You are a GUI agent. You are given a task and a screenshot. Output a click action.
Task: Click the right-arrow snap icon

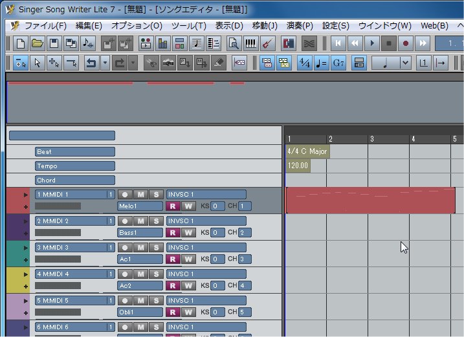(440, 63)
